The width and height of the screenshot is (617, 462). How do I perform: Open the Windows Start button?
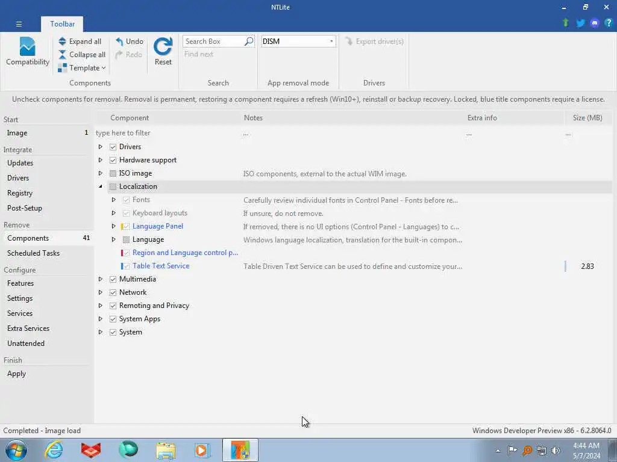(x=16, y=450)
